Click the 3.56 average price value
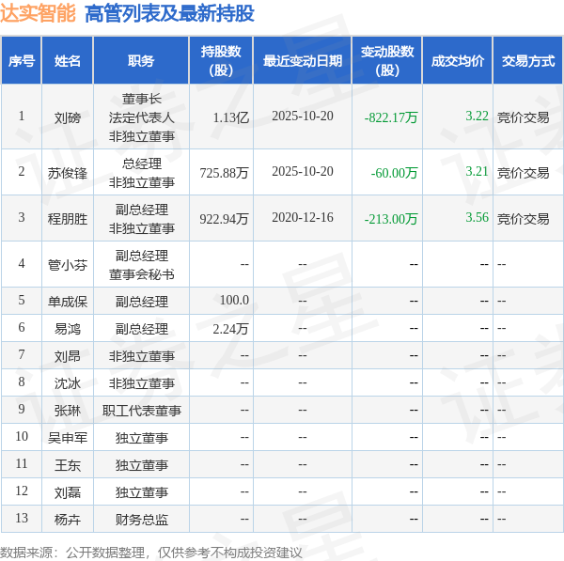This screenshot has height=561, width=564. click(477, 217)
